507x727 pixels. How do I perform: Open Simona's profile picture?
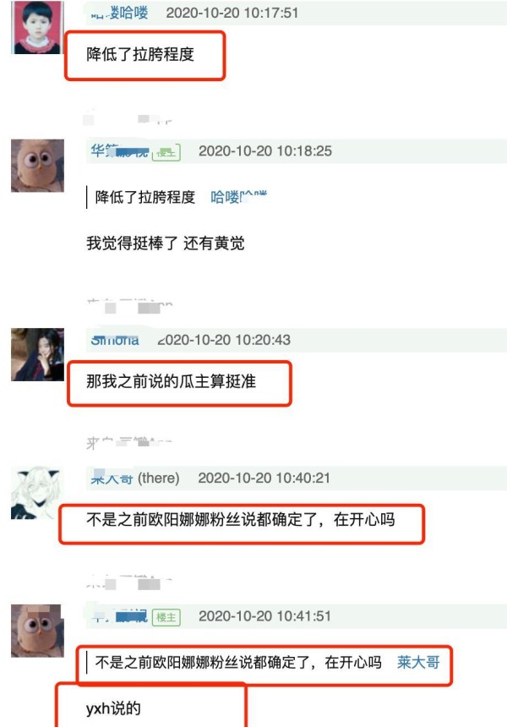37,355
